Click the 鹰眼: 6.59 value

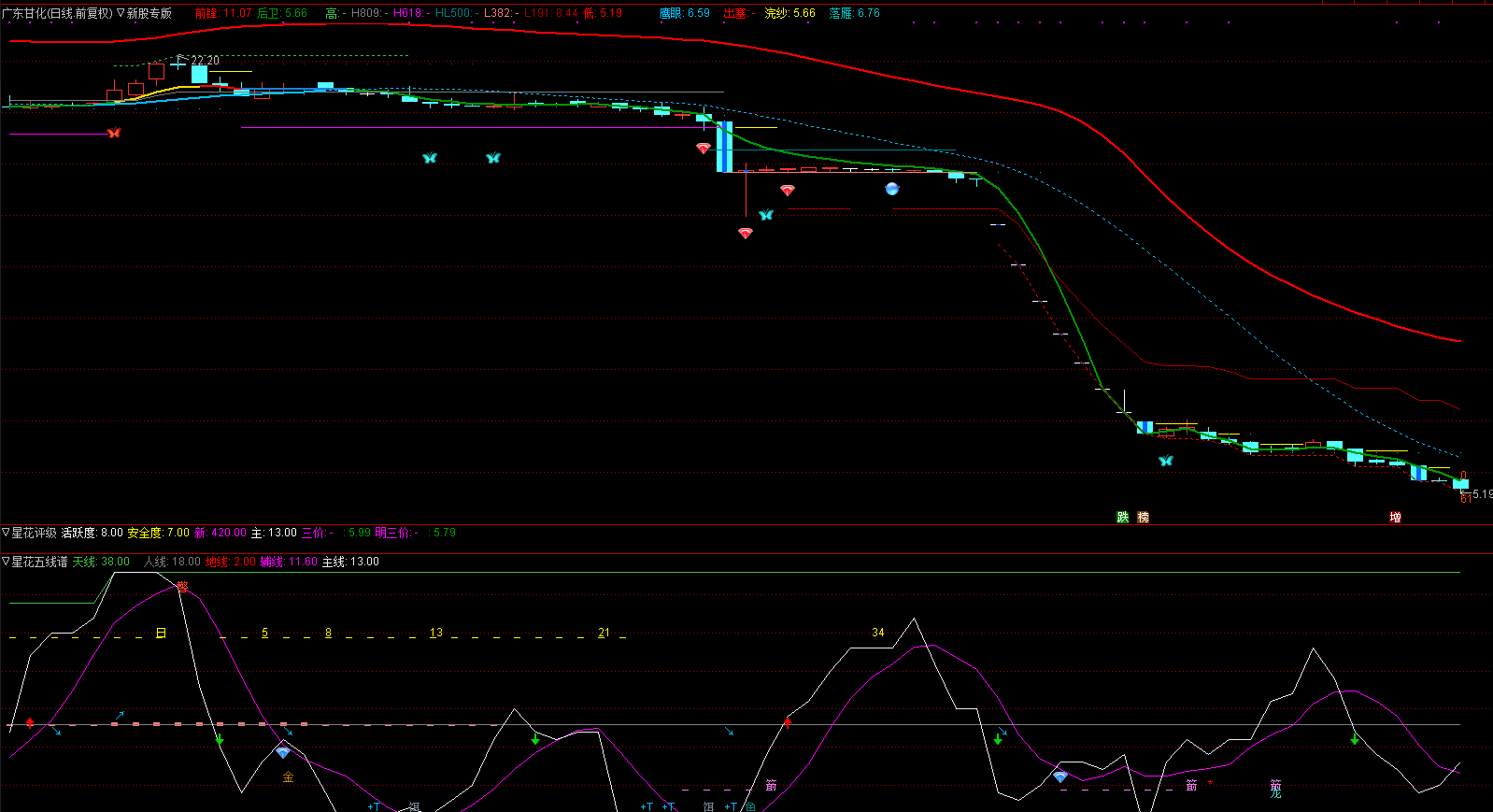(x=685, y=14)
